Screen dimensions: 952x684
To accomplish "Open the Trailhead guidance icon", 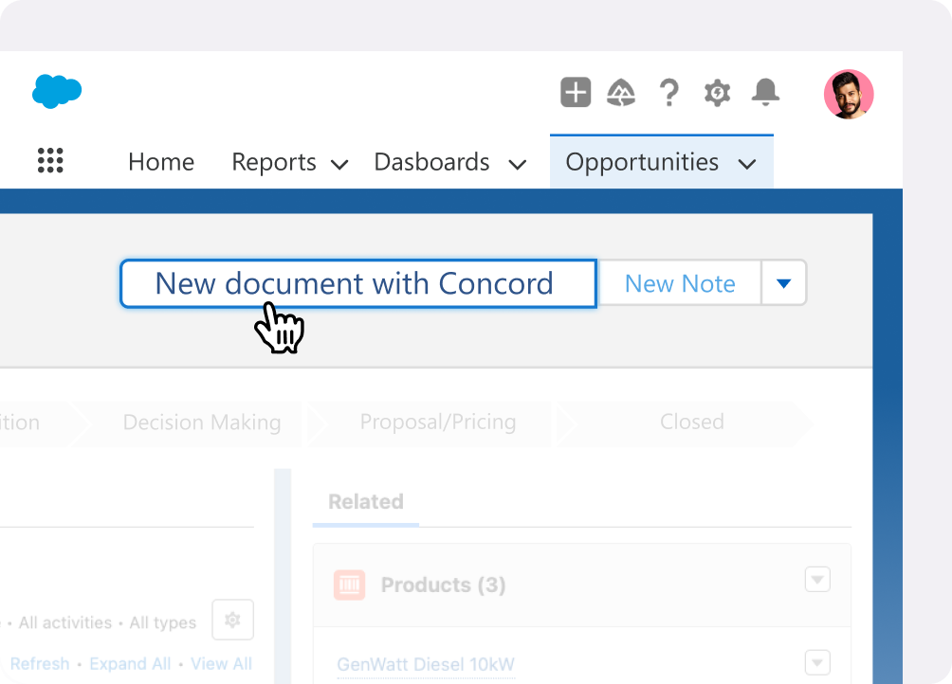I will click(x=621, y=93).
